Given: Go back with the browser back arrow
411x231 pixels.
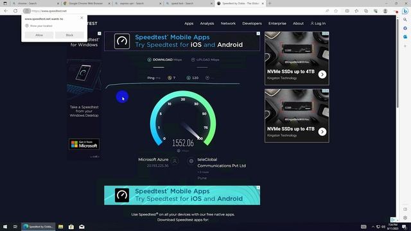Looking at the screenshot, I should coord(6,11).
